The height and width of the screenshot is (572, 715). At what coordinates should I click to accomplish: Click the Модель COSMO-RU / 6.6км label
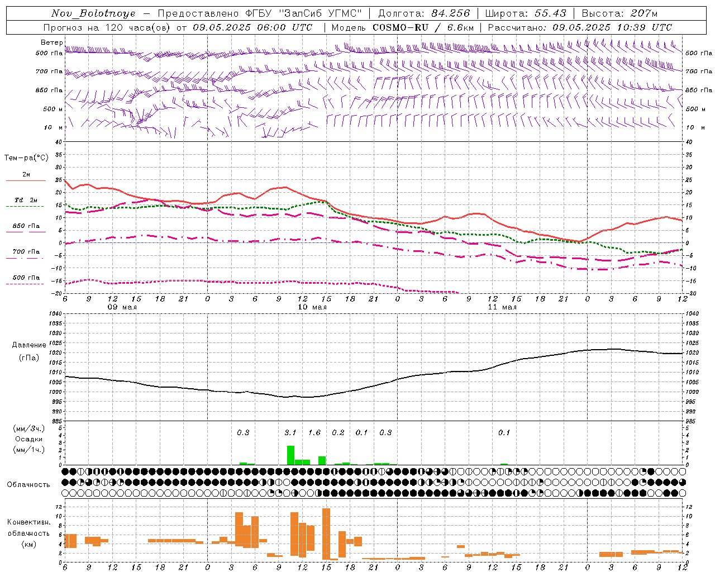pyautogui.click(x=403, y=27)
